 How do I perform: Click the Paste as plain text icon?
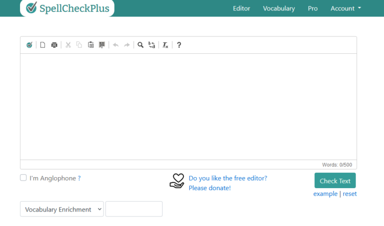point(102,45)
